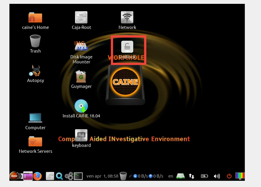Open the UnBlock desktop icon
The image size is (261, 187).
click(x=127, y=47)
